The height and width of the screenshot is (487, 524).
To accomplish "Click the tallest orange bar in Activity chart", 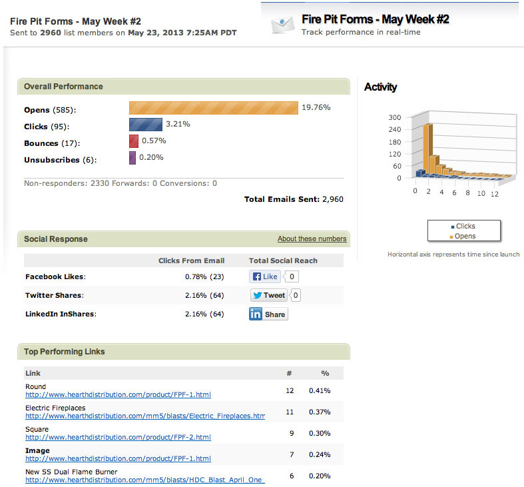I will coord(428,150).
